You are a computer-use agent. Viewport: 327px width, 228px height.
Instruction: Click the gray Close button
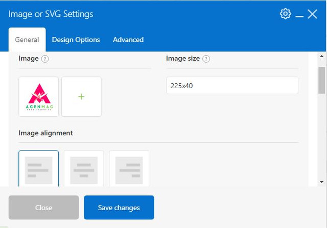(x=43, y=208)
